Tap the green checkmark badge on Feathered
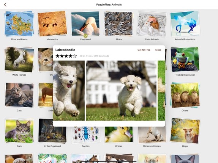Screen dimensions: 218x163 click(x=85, y=36)
